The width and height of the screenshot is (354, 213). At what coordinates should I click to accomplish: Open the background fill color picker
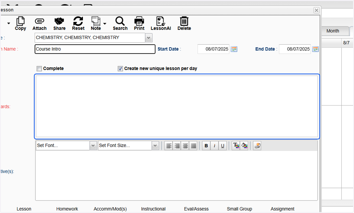pyautogui.click(x=244, y=146)
